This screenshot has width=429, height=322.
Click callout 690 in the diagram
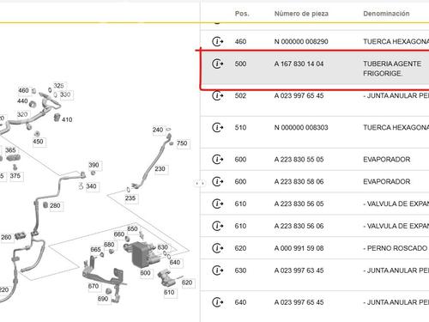tap(103, 299)
